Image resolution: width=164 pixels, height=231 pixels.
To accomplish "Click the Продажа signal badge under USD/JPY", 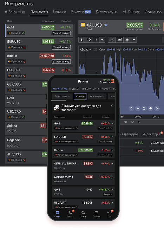I will [x=17, y=76].
